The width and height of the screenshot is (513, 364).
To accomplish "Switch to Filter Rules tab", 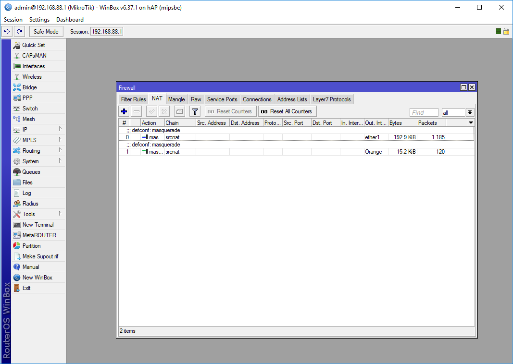I will 133,99.
